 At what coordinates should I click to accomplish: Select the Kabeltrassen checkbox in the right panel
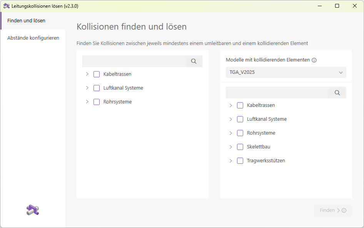(x=240, y=105)
